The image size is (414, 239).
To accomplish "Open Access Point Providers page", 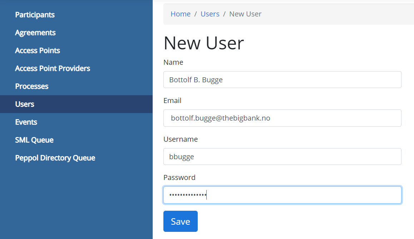I will pos(52,68).
